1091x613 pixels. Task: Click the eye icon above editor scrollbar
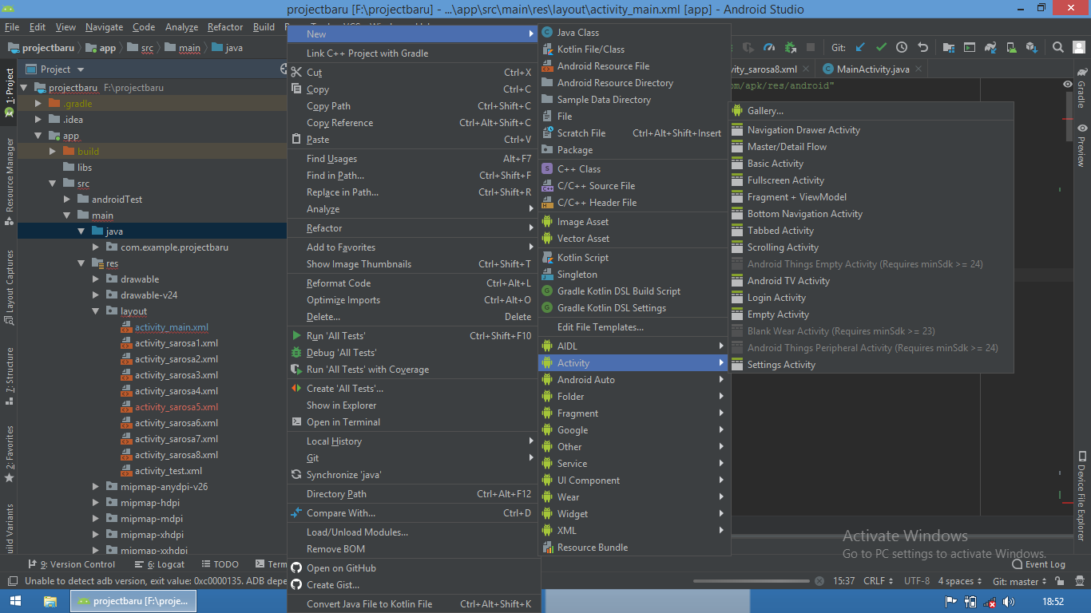(1068, 83)
